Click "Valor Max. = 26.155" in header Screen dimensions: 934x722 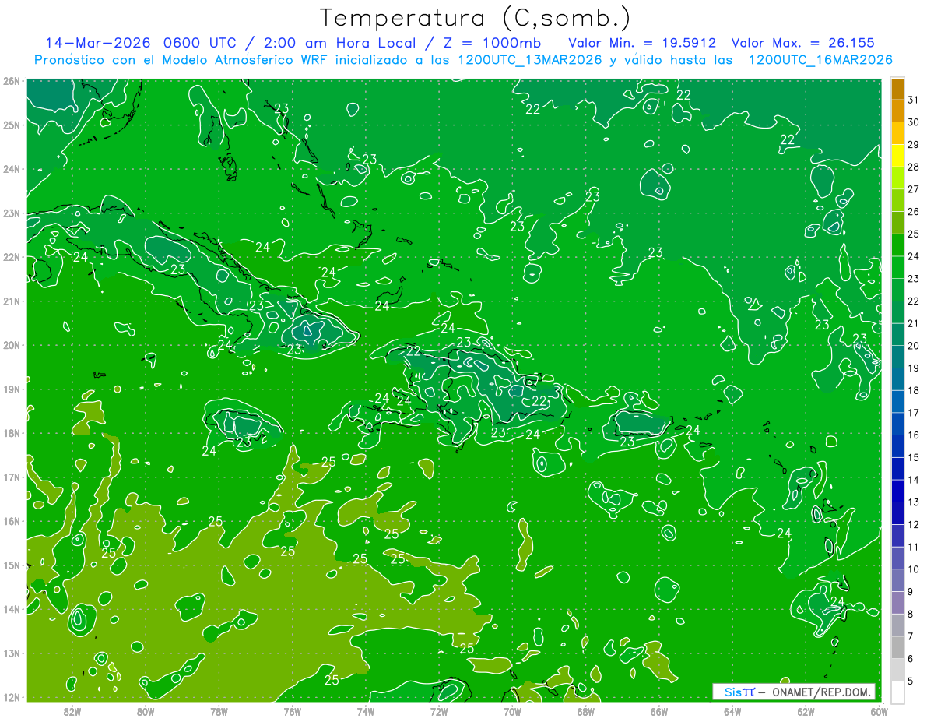(x=803, y=43)
